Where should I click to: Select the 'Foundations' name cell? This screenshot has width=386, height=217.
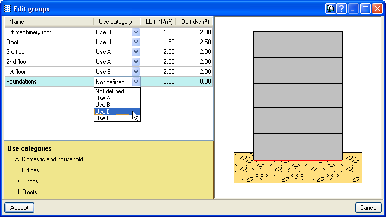click(x=49, y=82)
